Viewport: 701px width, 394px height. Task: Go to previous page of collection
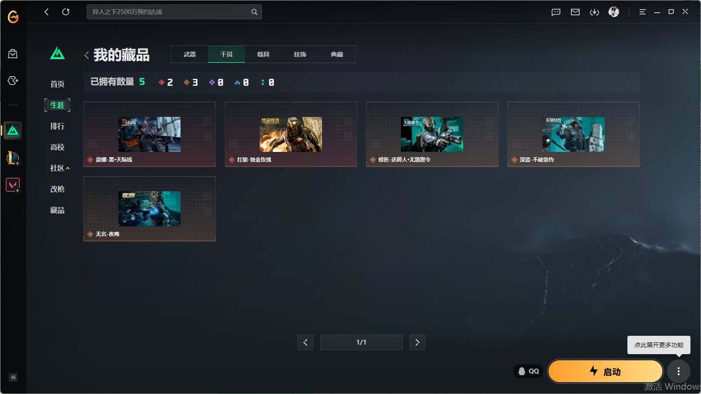305,342
